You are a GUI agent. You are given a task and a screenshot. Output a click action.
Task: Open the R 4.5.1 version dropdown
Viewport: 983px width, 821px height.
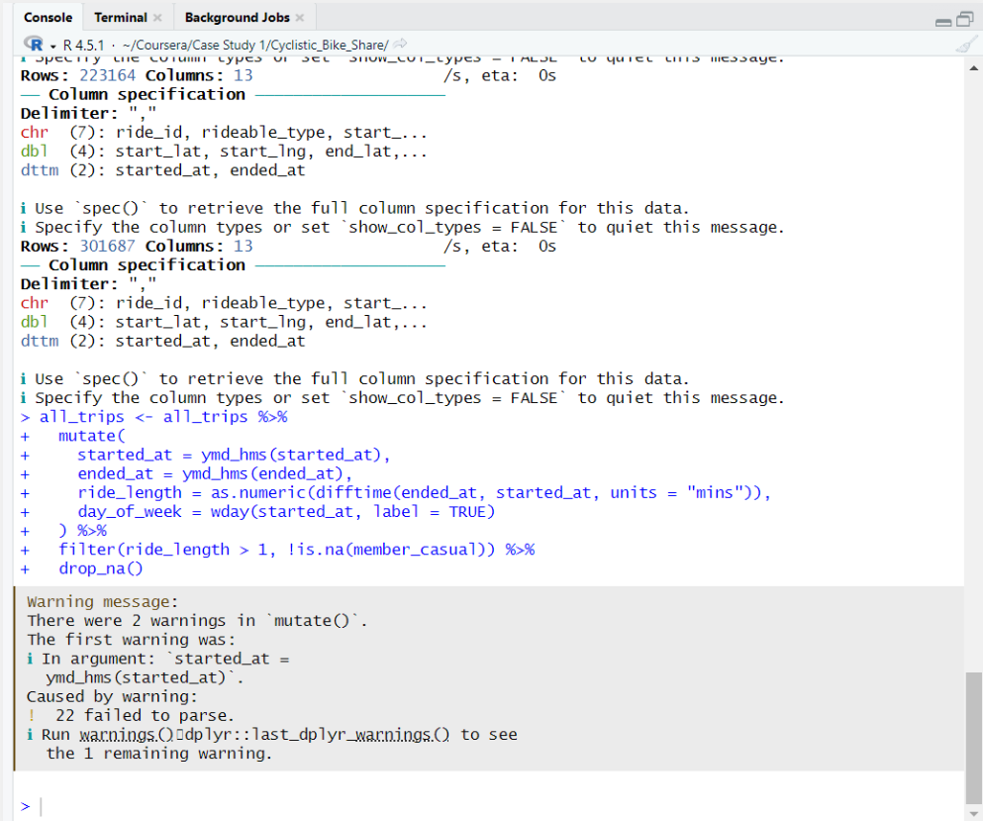click(51, 45)
